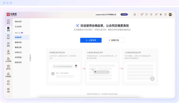
Task: Open user avatar profile menu
Action: click(170, 15)
